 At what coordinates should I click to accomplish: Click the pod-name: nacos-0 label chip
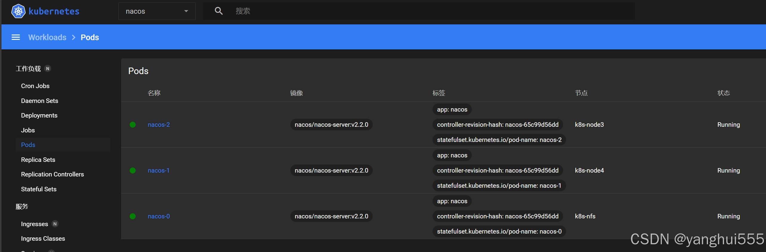pyautogui.click(x=499, y=231)
